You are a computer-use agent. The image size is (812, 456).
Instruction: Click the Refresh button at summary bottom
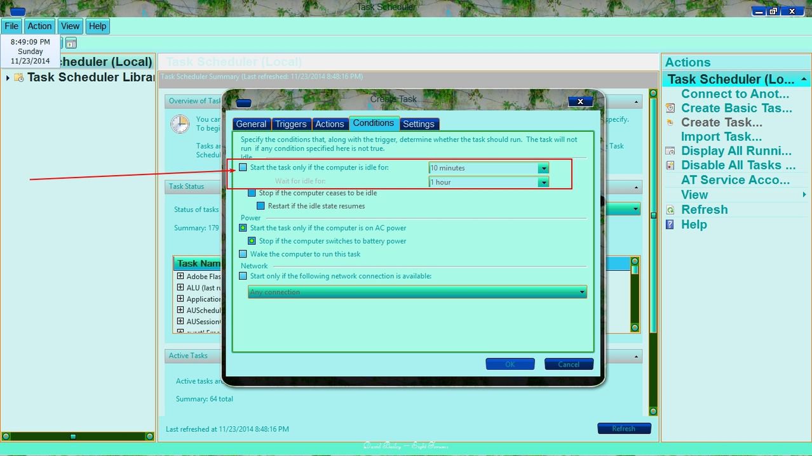point(624,429)
